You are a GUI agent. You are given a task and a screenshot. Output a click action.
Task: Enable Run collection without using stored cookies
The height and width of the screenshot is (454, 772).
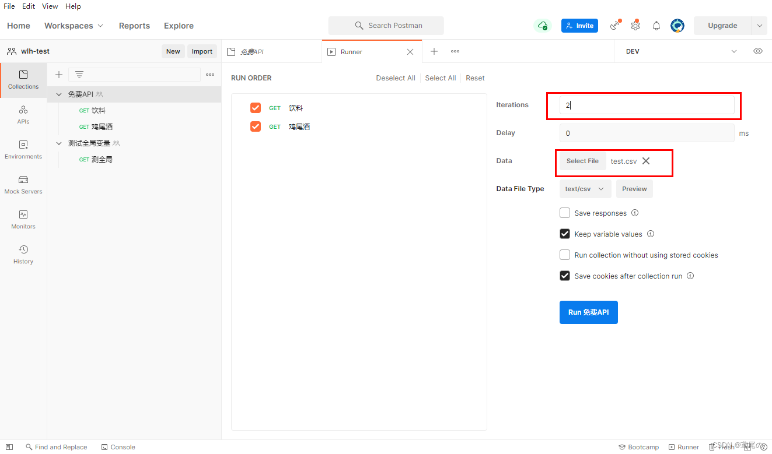pos(565,255)
